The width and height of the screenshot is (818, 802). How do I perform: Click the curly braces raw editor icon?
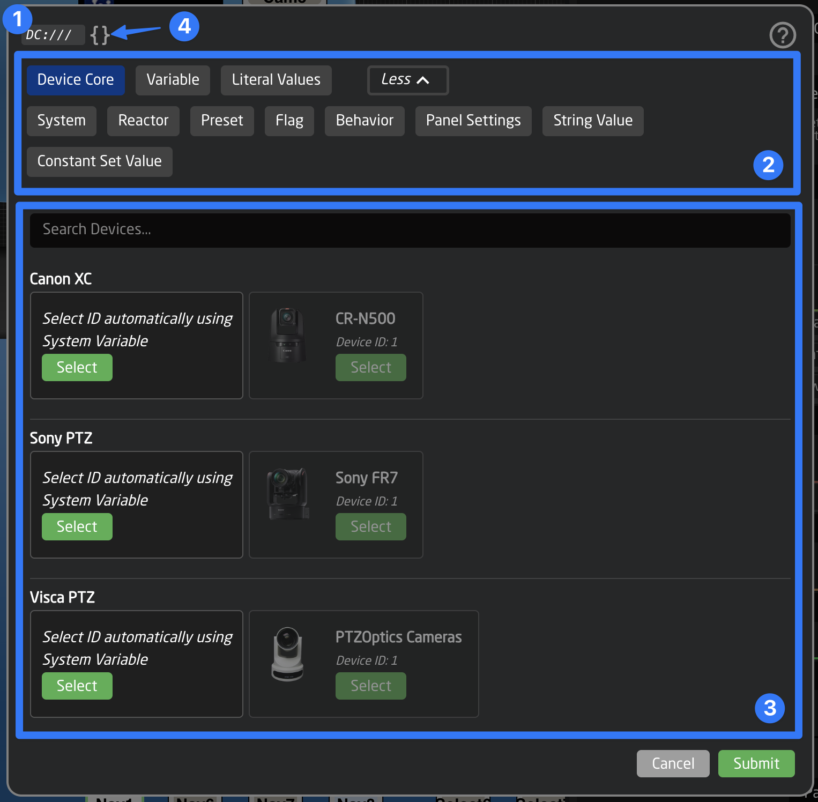point(100,35)
